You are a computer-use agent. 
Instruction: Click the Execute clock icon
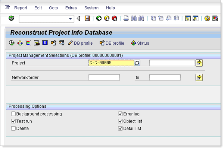tap(12, 43)
